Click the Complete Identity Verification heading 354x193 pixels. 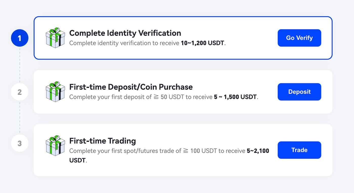125,33
